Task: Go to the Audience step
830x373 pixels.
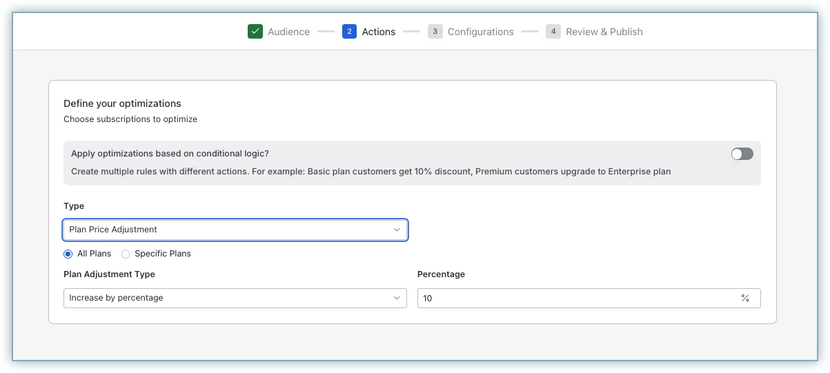Action: pos(288,32)
